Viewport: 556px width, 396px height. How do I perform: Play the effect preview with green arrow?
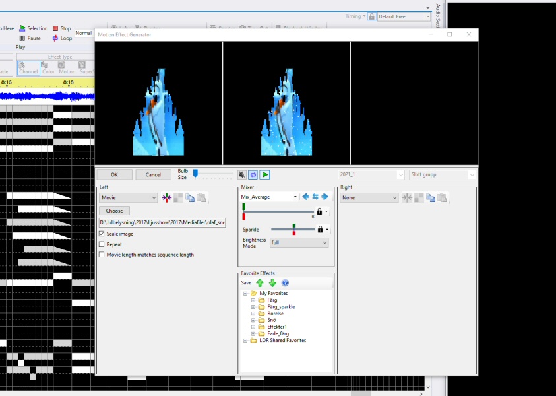click(264, 175)
